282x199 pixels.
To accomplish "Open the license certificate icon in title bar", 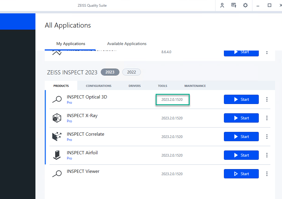I will [x=233, y=5].
